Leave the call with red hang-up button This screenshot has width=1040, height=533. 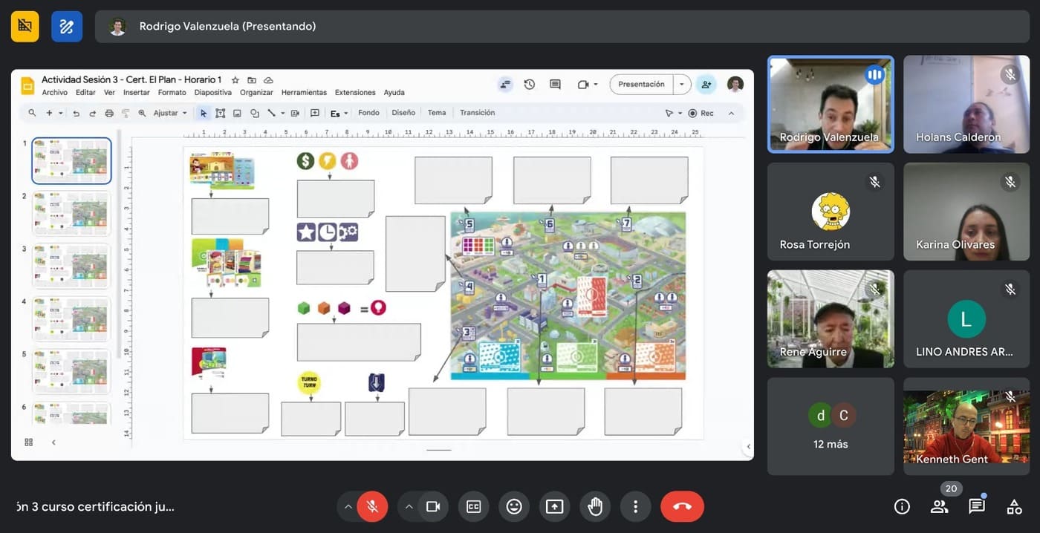(682, 506)
